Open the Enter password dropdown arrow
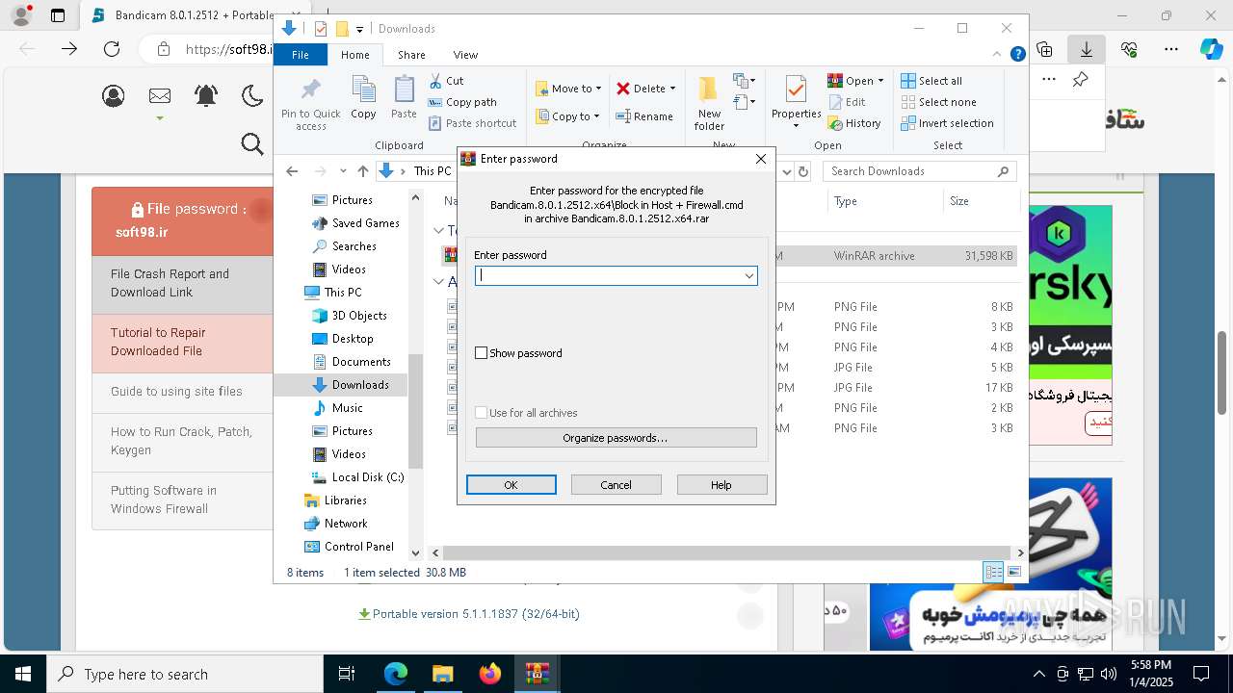Image resolution: width=1233 pixels, height=693 pixels. pos(748,276)
